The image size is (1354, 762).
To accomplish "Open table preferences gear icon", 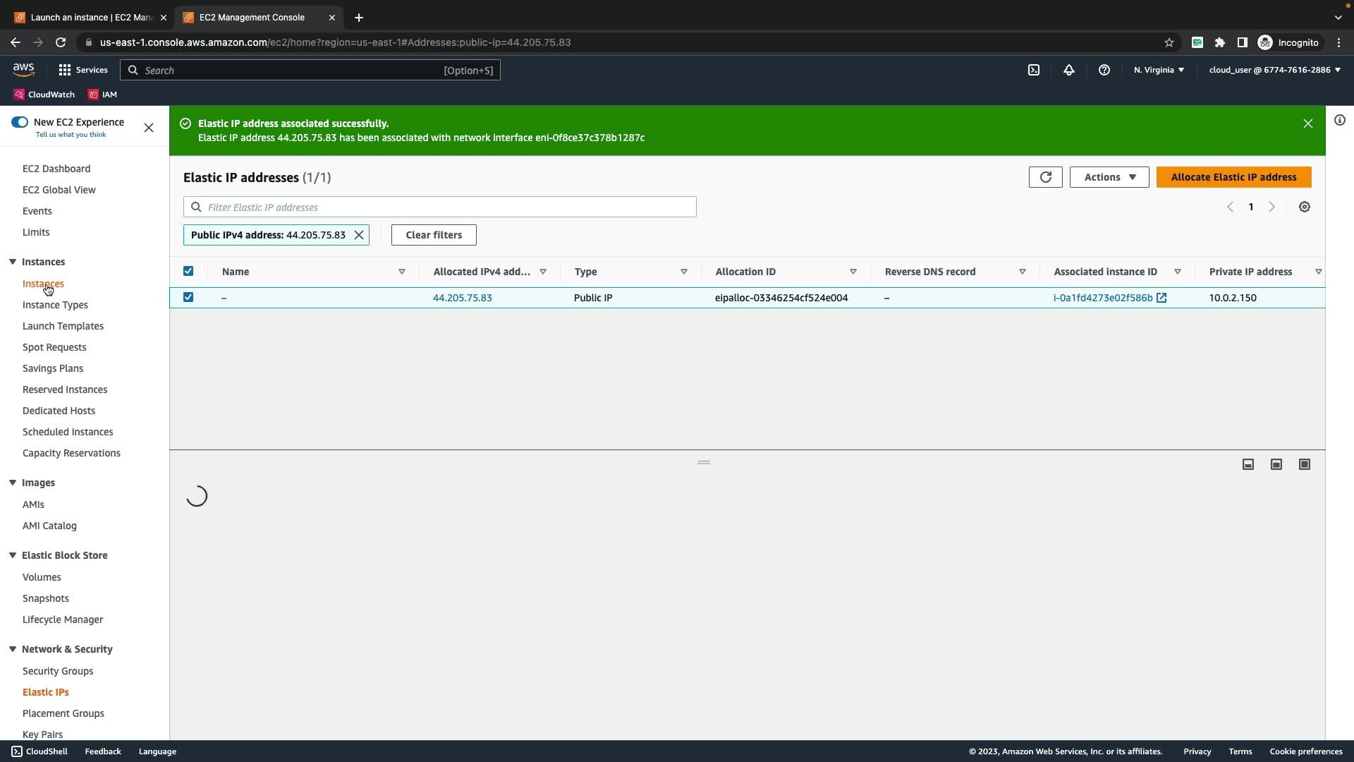I will point(1305,207).
